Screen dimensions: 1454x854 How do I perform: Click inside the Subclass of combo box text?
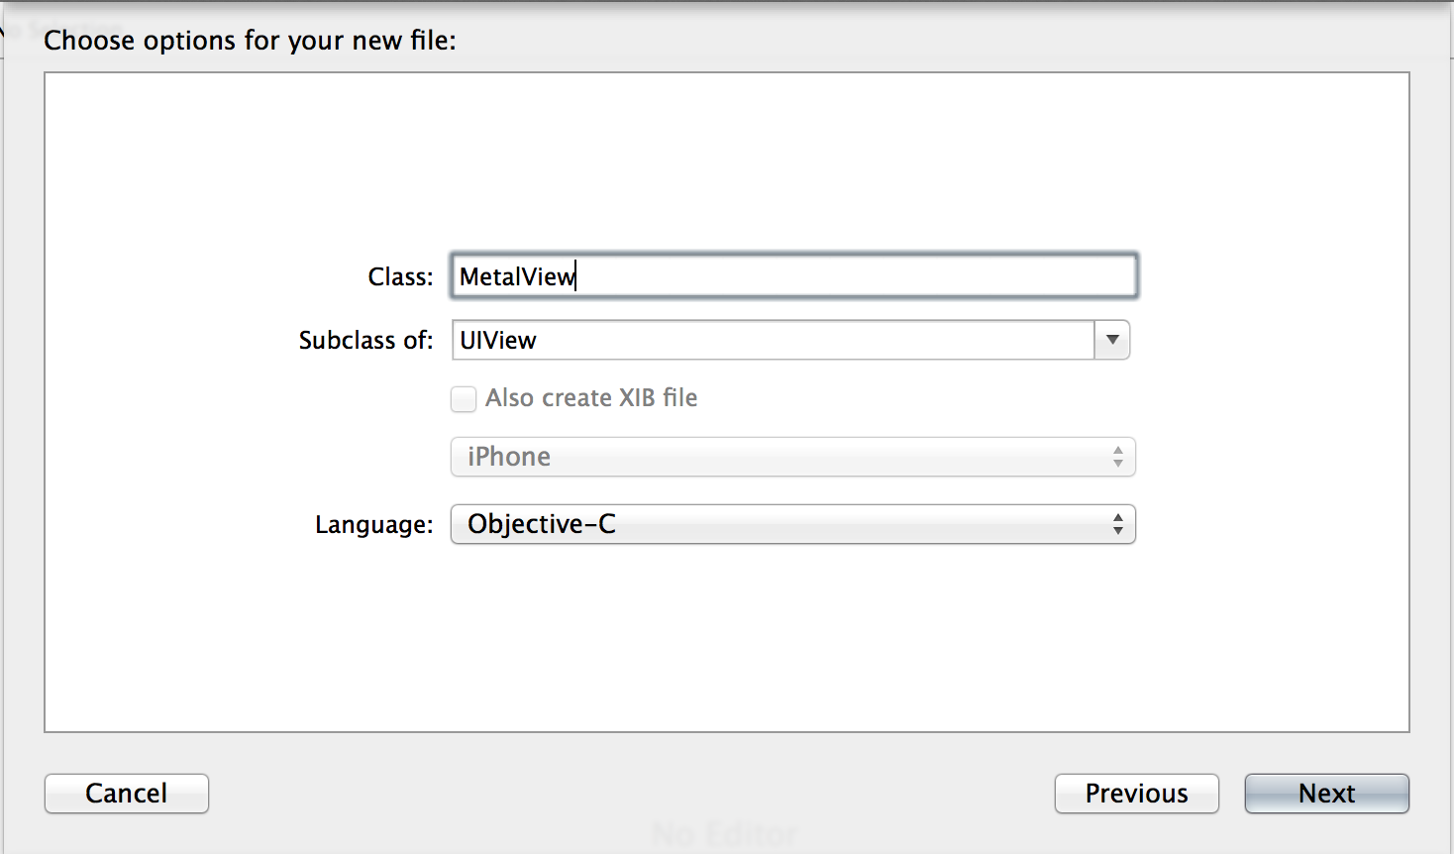(x=773, y=340)
